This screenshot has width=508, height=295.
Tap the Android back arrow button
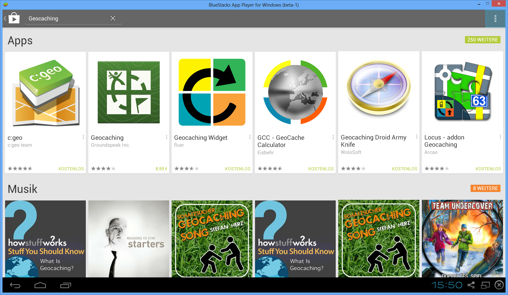[x=15, y=285]
